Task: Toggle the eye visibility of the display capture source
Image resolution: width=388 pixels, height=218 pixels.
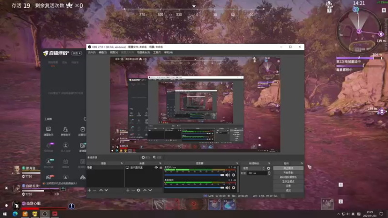Action: 156,168
